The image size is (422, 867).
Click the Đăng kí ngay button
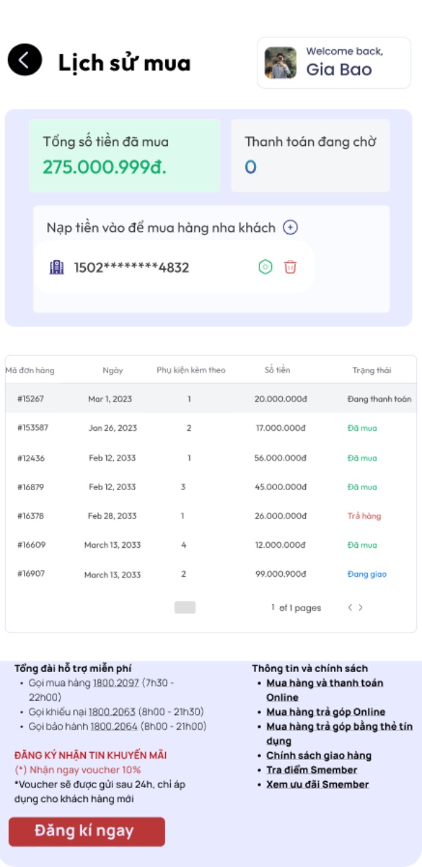point(87,831)
